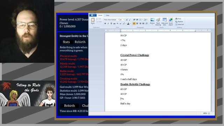224x126 pixels.
Task: Insert Date and time
Action: point(164,22)
